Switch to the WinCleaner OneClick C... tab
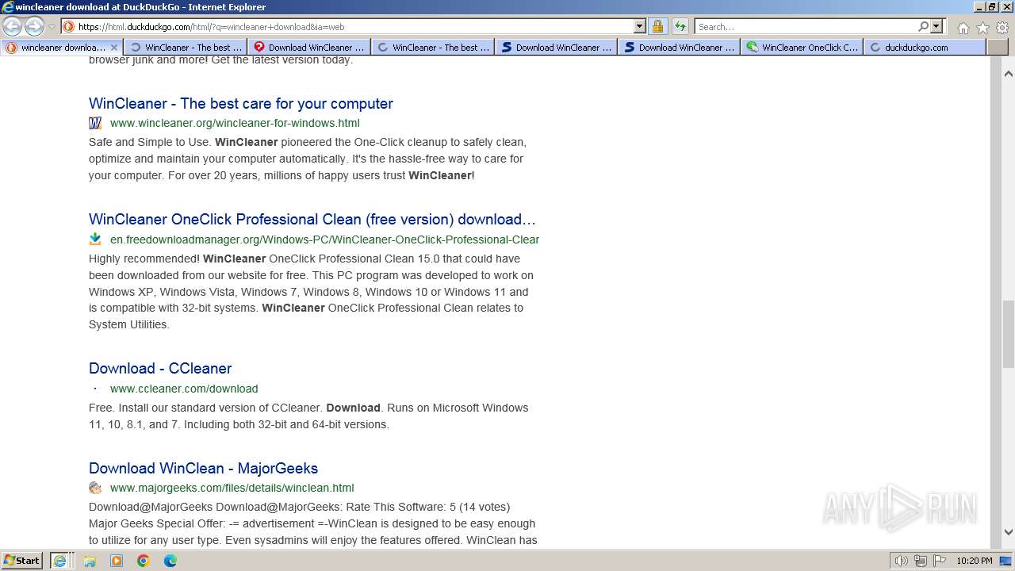 [802, 48]
